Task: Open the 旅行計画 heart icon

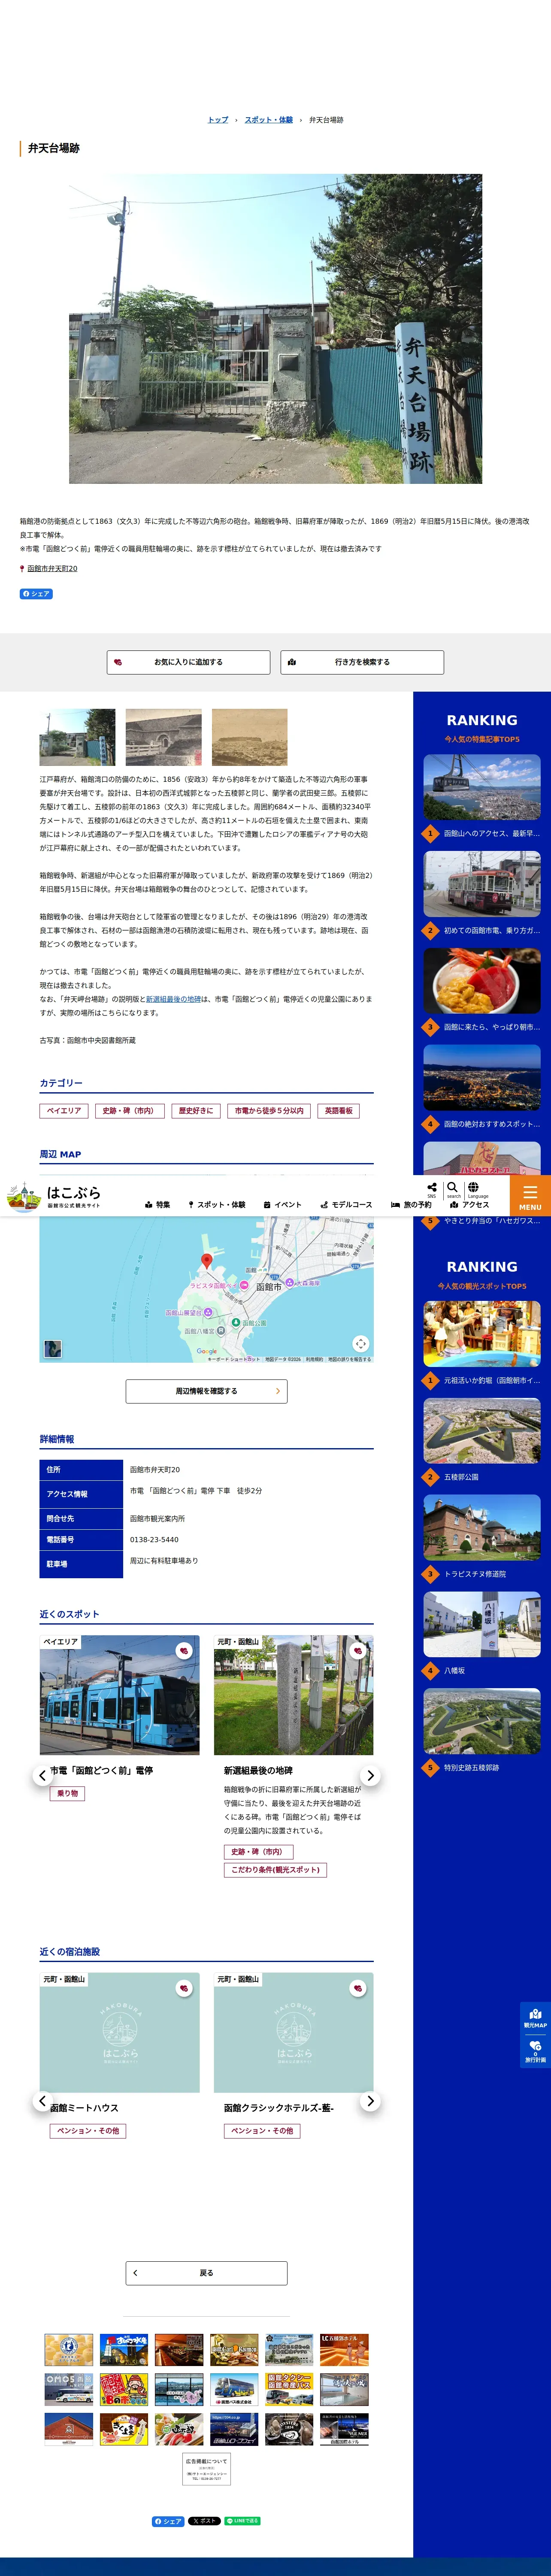Action: pyautogui.click(x=535, y=2050)
